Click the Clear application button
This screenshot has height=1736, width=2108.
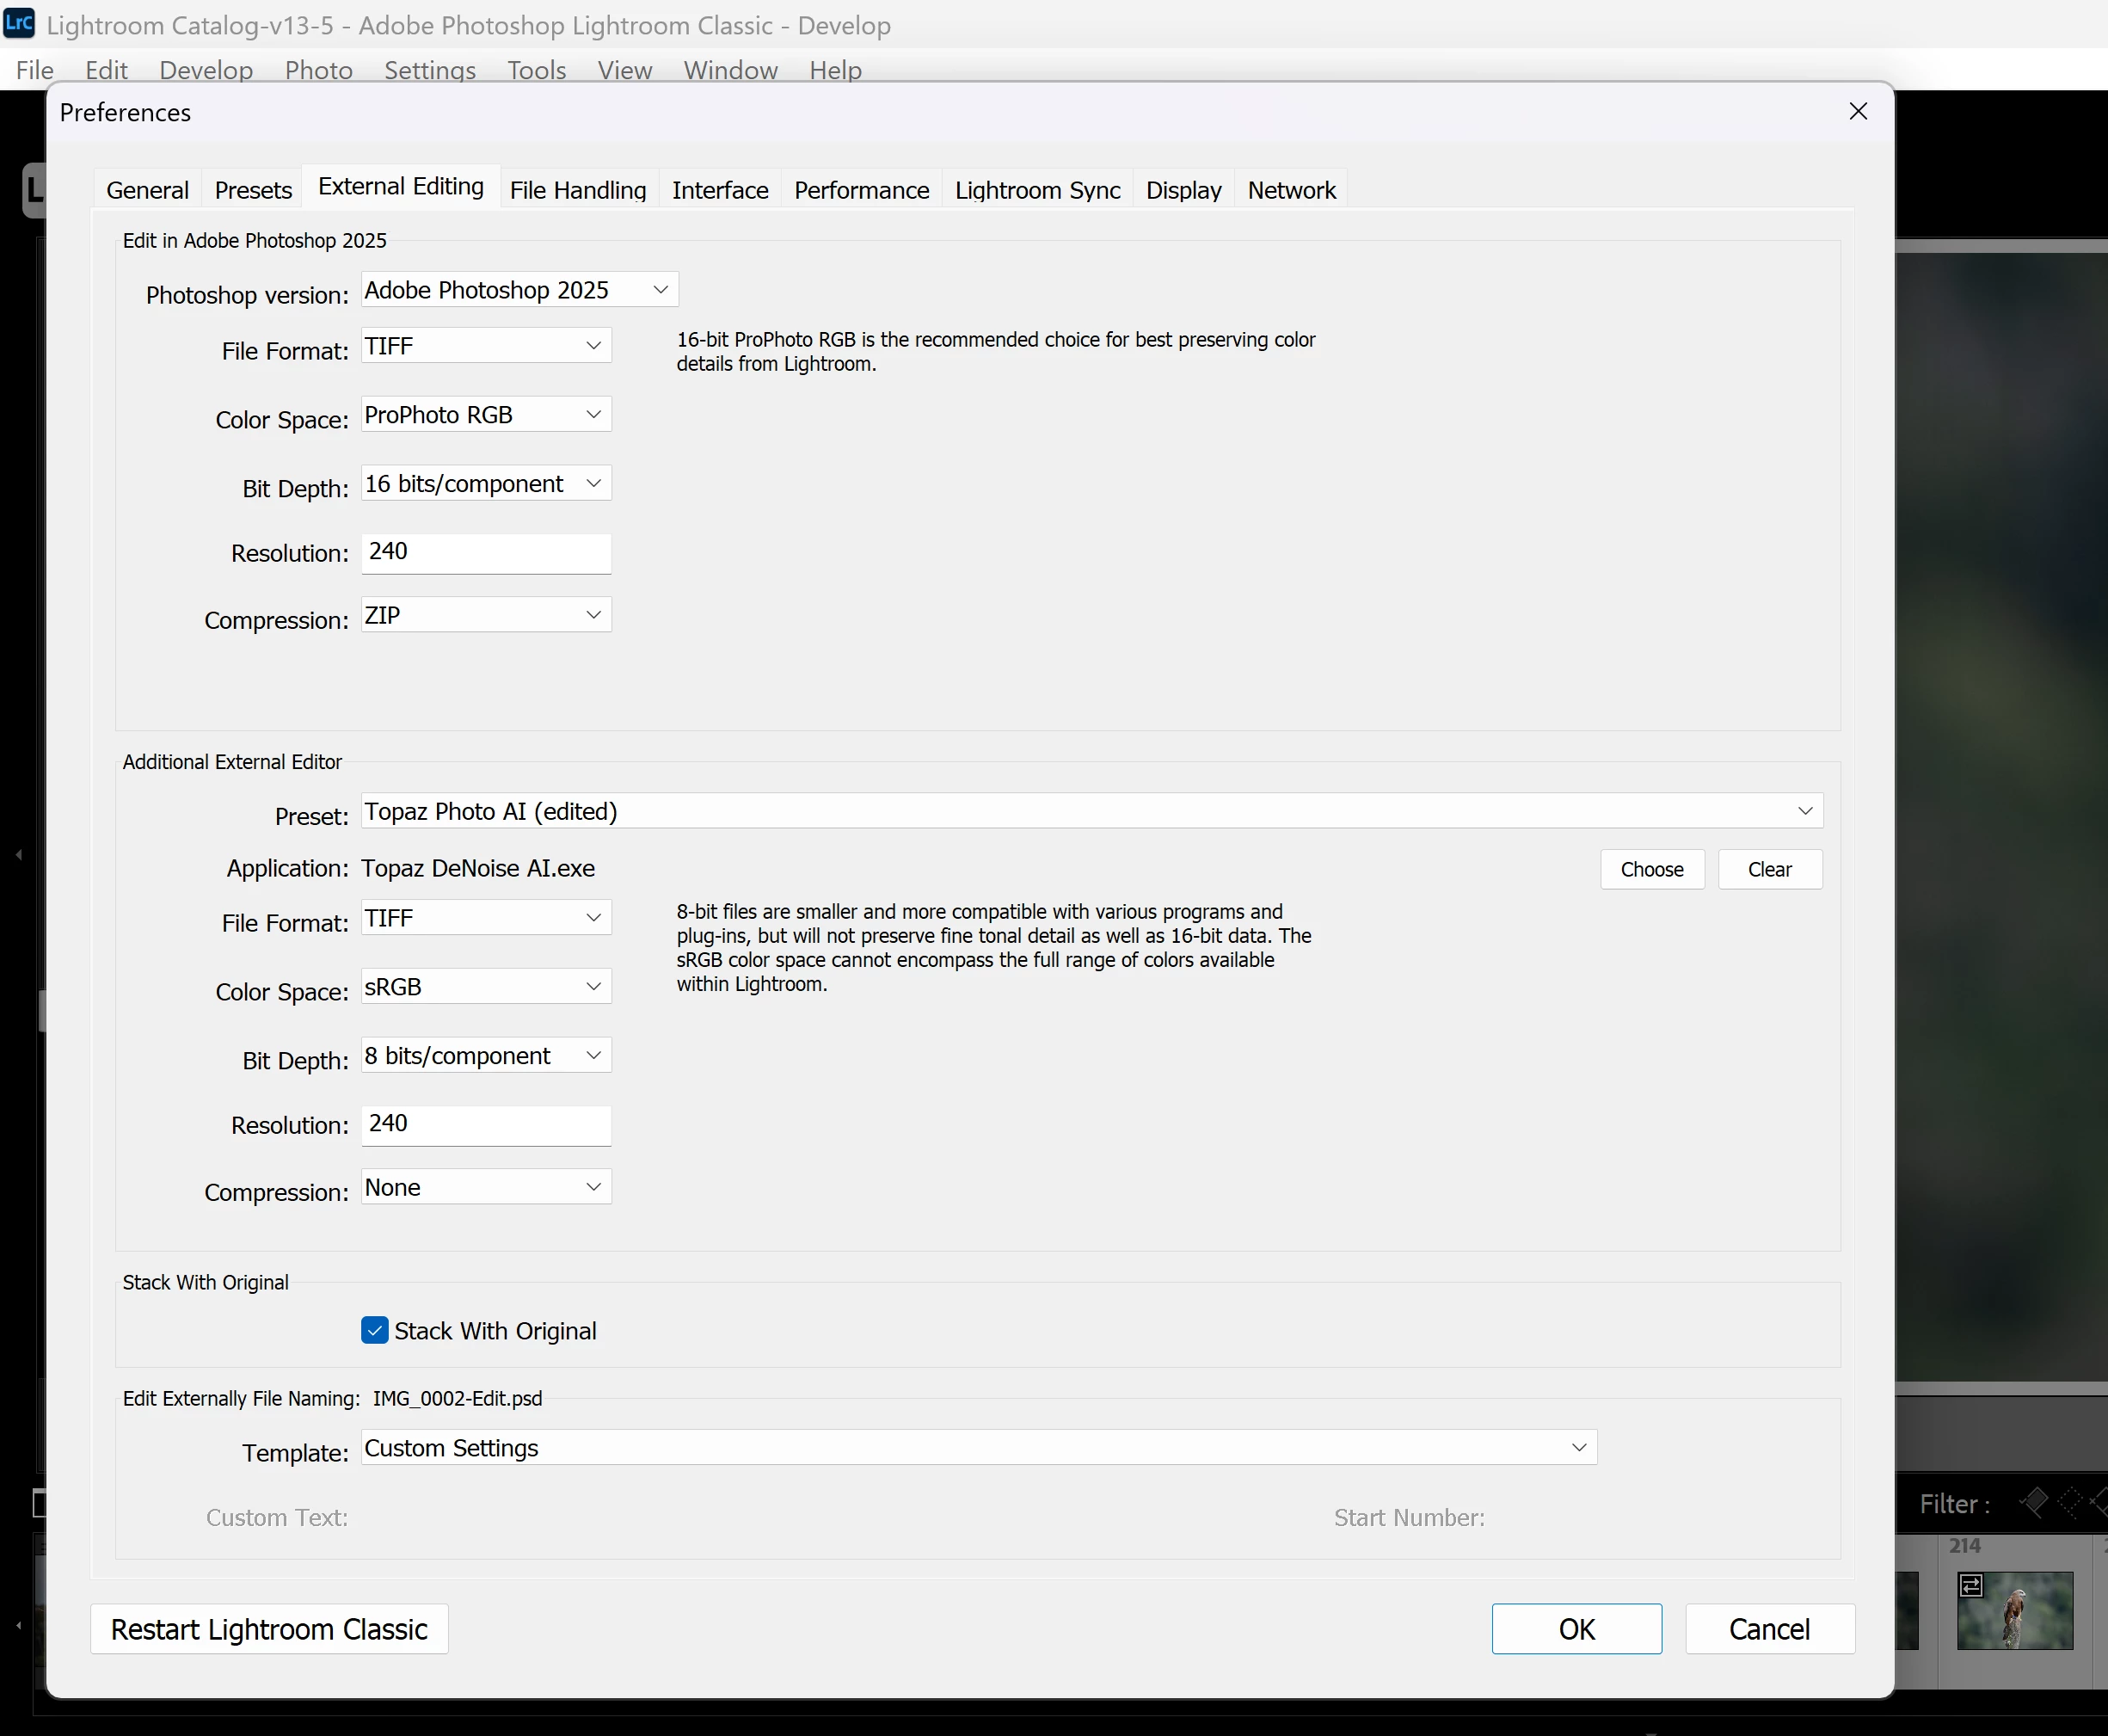(x=1769, y=869)
